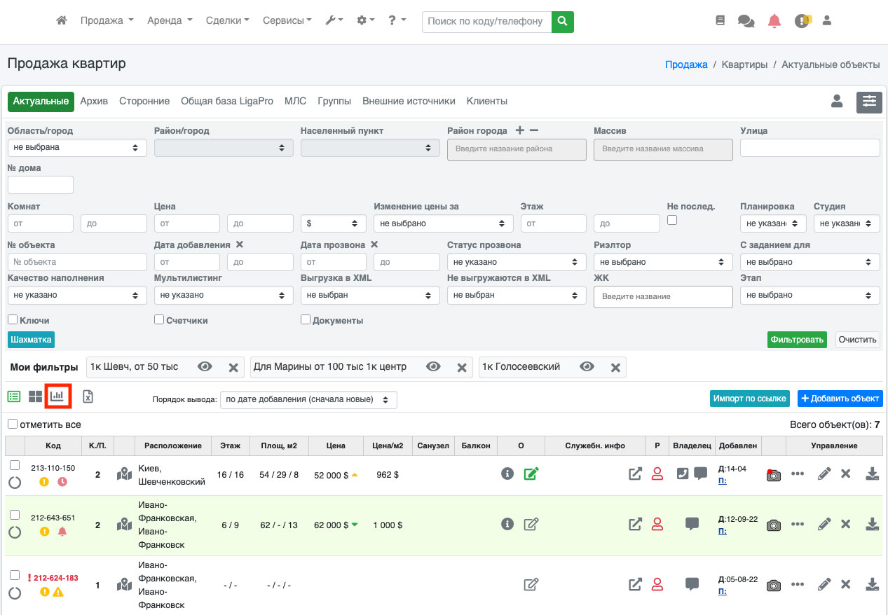Tick the Документы checkbox
The width and height of the screenshot is (888, 615).
pos(306,319)
